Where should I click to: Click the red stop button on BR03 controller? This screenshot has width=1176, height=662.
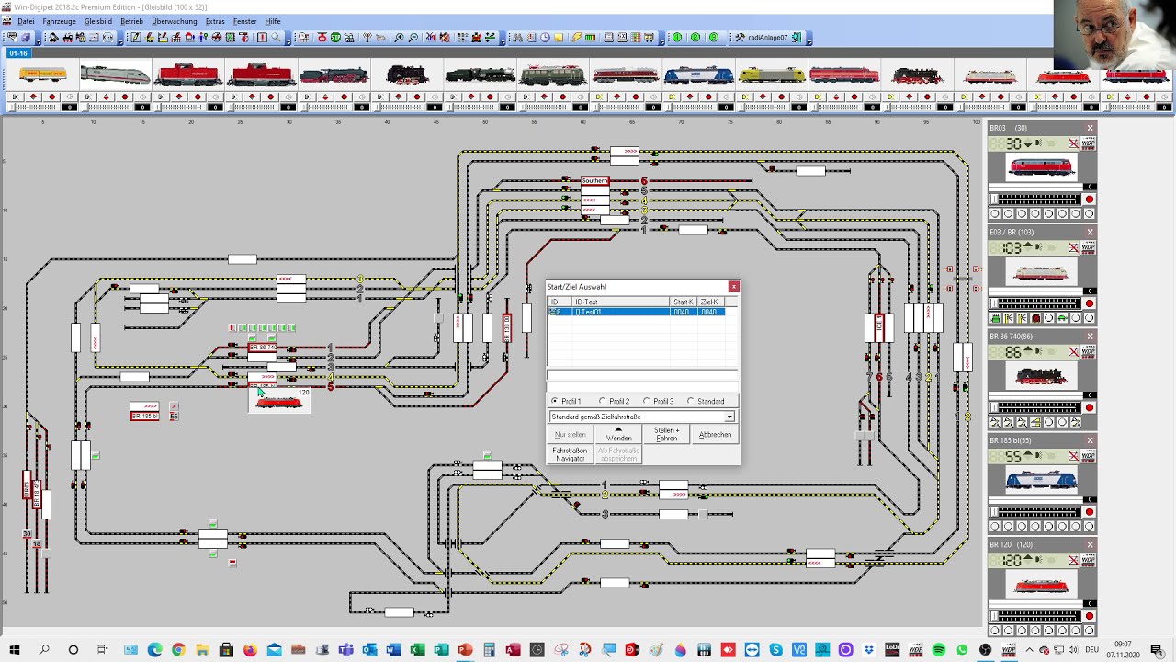(x=1090, y=200)
